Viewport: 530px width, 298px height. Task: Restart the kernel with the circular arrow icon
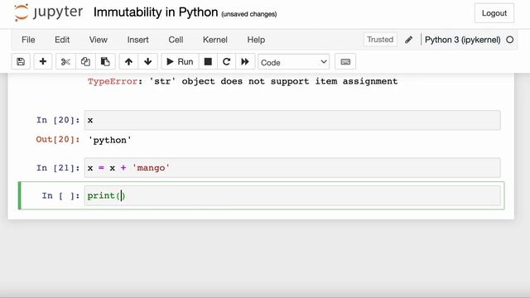tap(226, 62)
